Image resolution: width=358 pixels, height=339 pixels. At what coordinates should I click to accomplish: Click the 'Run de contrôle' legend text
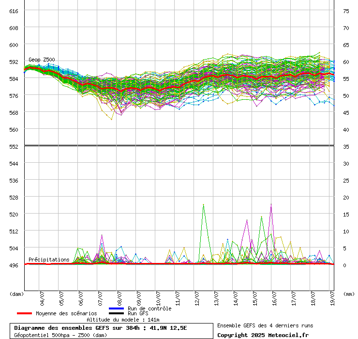[x=149, y=308]
